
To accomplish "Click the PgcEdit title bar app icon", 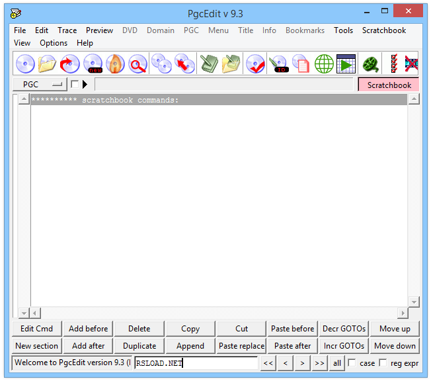I will pos(16,13).
